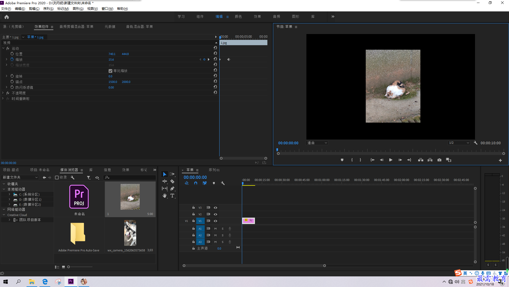Add marker in program monitor
Image resolution: width=509 pixels, height=287 pixels.
(342, 160)
